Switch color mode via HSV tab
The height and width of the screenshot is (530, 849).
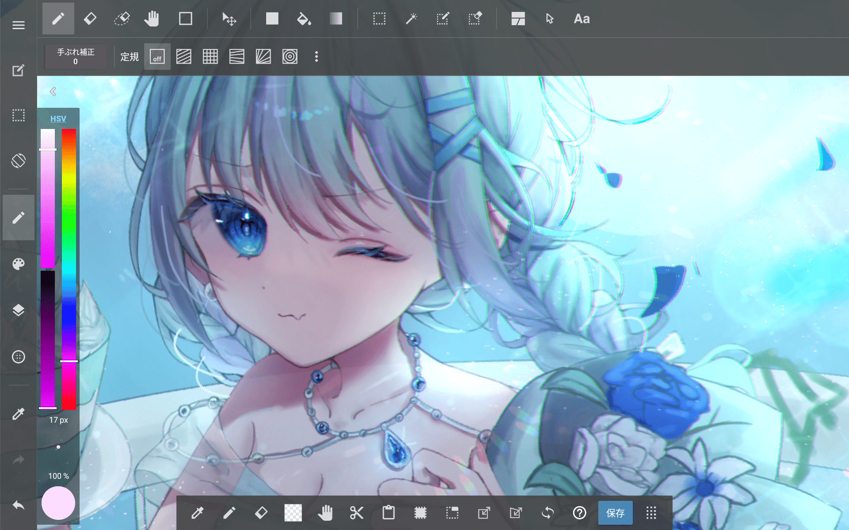tap(58, 118)
